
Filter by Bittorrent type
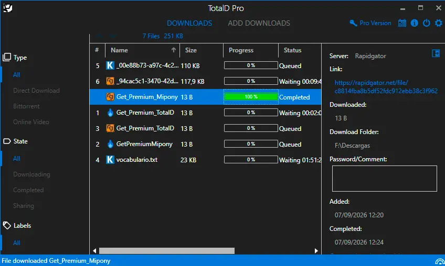click(x=26, y=106)
